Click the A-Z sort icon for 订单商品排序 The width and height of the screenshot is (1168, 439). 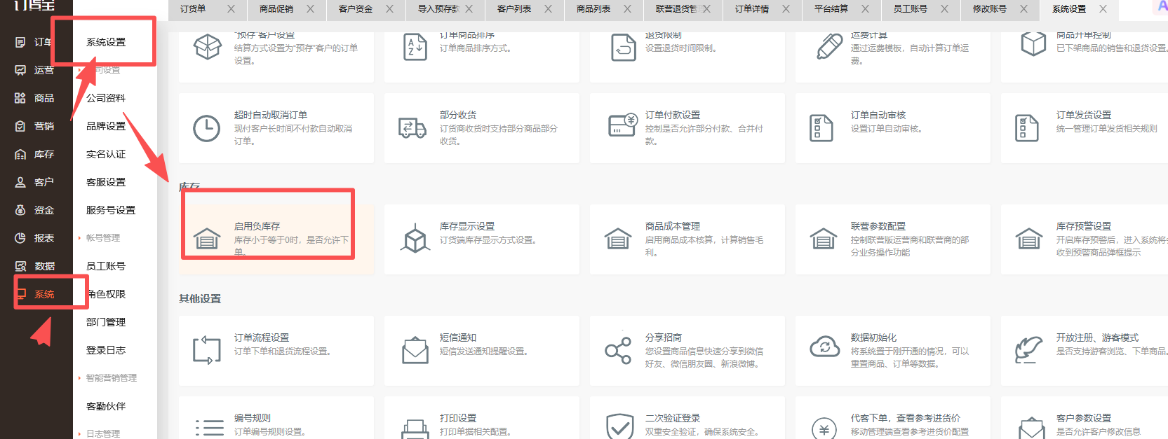point(415,47)
